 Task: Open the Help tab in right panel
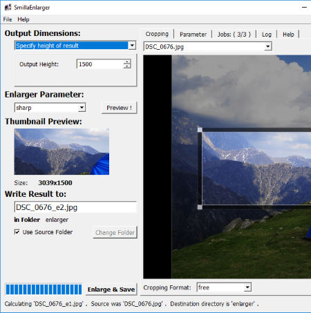[x=288, y=35]
